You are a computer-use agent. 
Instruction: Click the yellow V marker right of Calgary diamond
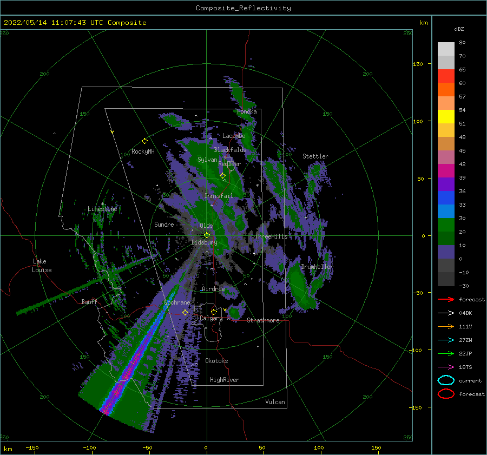[225, 309]
